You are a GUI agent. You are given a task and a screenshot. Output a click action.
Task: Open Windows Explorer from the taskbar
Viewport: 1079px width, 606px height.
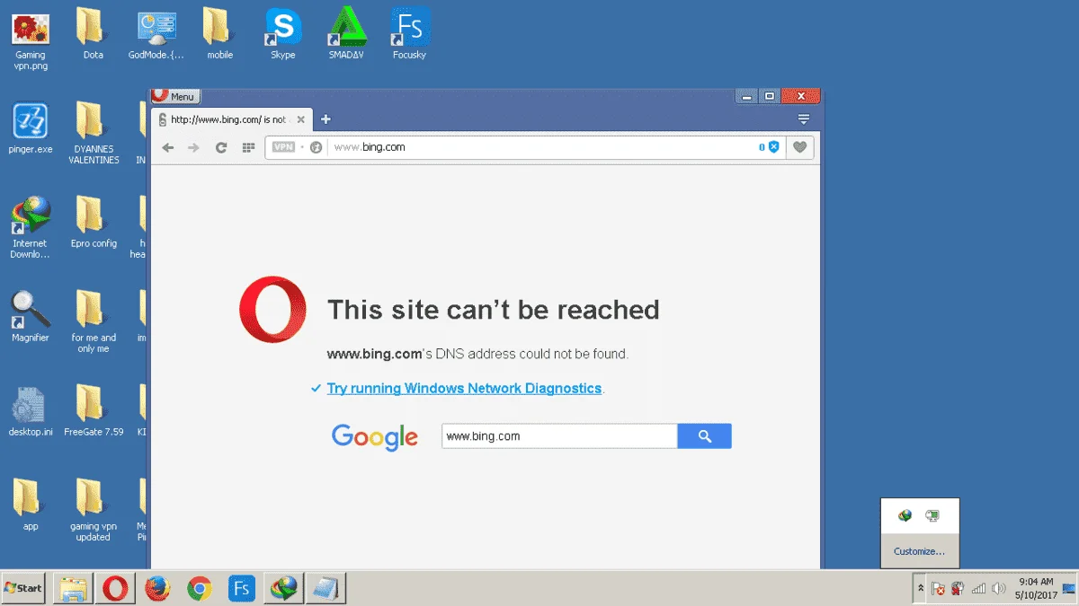tap(74, 588)
